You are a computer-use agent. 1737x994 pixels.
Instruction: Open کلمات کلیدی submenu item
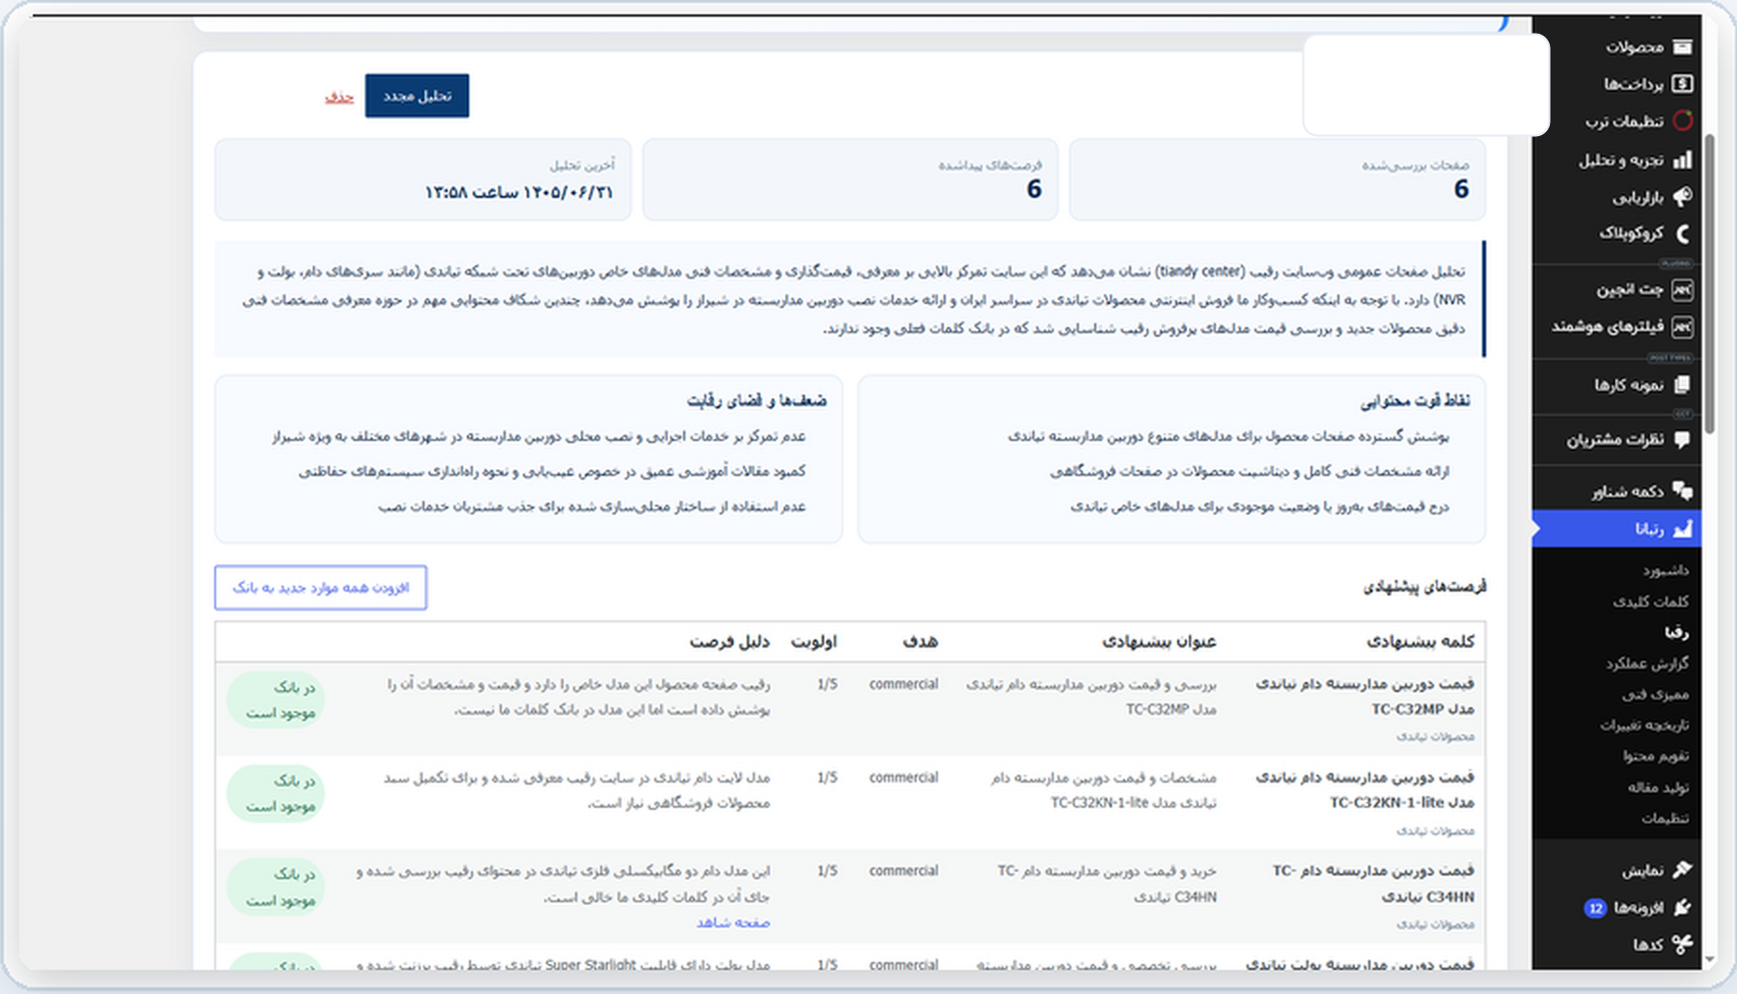[1650, 601]
